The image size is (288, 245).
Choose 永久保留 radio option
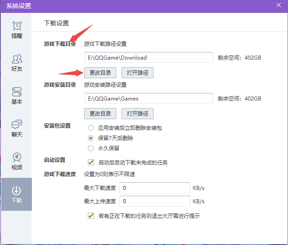pos(91,148)
